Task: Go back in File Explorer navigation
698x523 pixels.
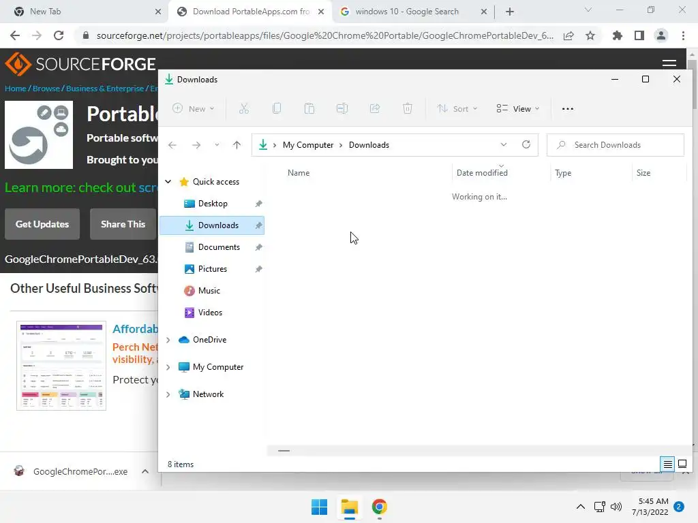Action: click(x=172, y=145)
